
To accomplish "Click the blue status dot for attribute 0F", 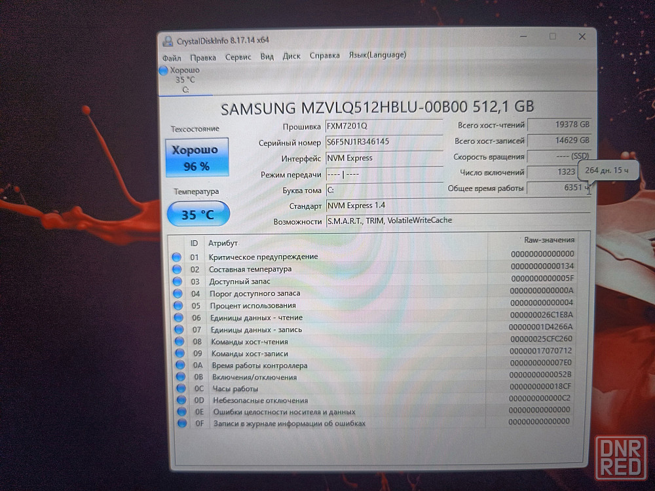I will (x=183, y=424).
